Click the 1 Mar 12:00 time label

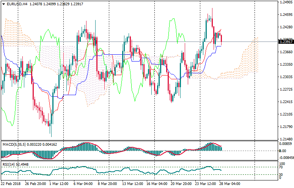58,184
